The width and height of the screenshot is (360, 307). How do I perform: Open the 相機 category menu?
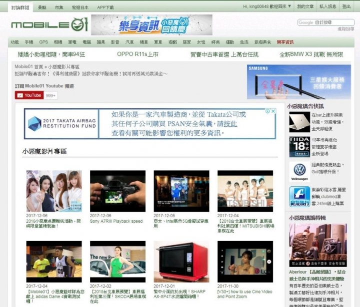coord(58,42)
